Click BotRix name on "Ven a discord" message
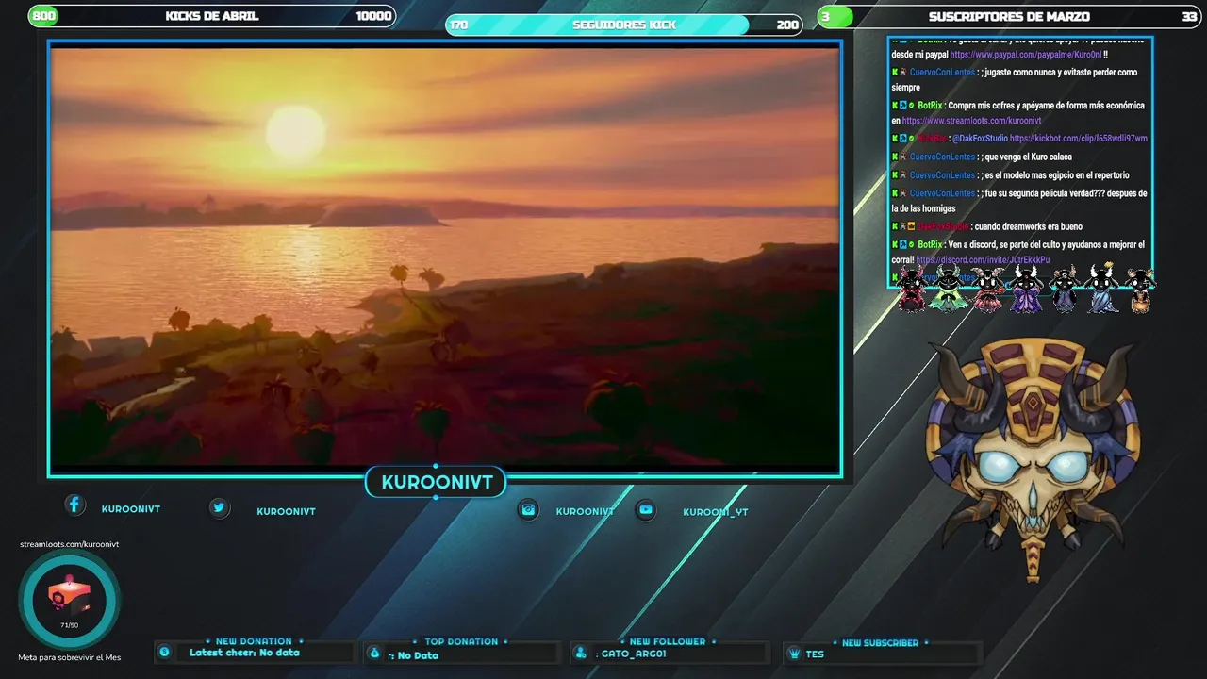 click(930, 244)
